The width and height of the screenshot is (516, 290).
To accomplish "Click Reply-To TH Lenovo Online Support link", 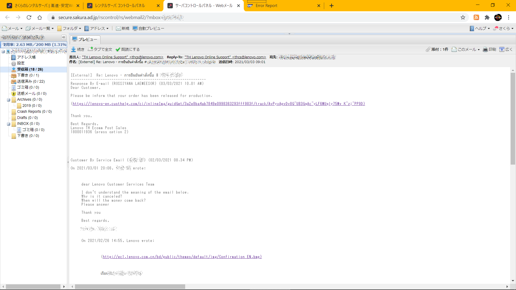I will (x=225, y=57).
